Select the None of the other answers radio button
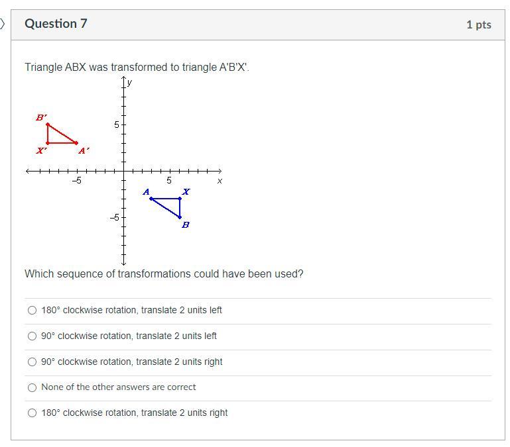Image resolution: width=510 pixels, height=447 pixels. point(32,387)
